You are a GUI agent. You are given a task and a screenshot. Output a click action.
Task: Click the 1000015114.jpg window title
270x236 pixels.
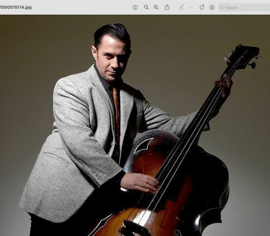16,7
